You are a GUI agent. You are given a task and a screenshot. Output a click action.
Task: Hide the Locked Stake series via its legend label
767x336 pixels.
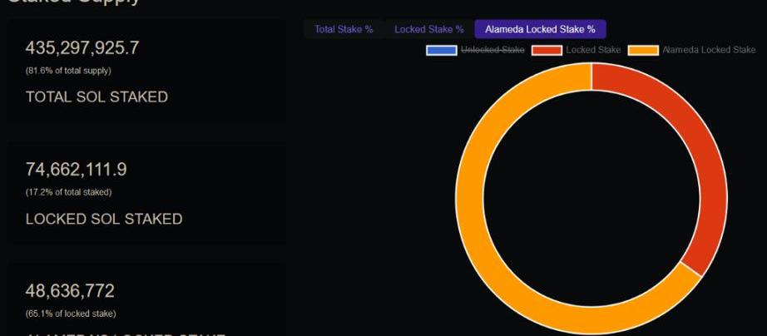pos(592,51)
